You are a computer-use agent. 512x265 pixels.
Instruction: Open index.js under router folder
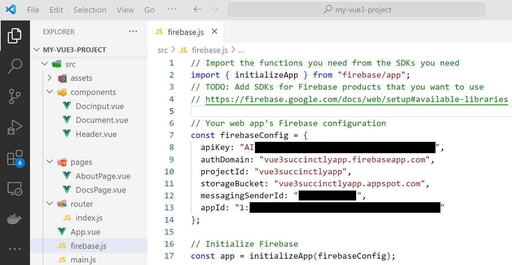[89, 218]
